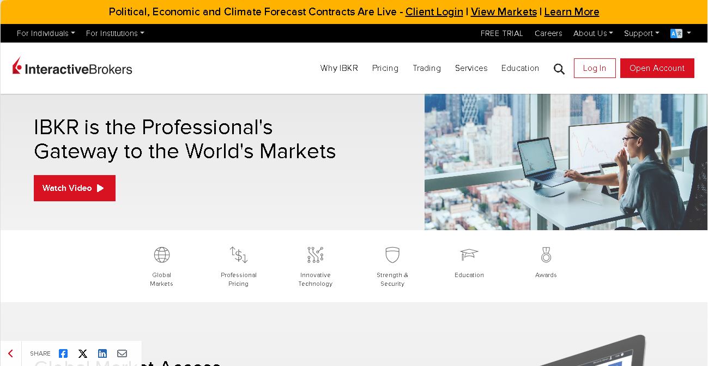Open the FREE TRIAL link
Screen dimensions: 708x366
click(x=502, y=33)
